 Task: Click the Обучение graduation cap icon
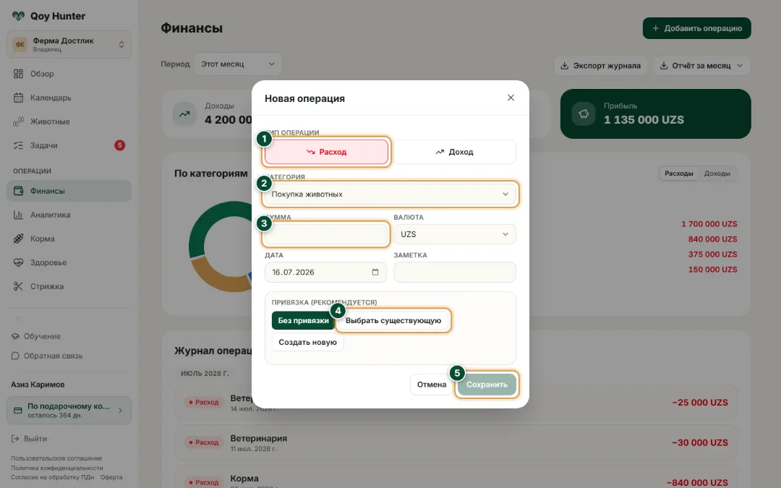(15, 336)
